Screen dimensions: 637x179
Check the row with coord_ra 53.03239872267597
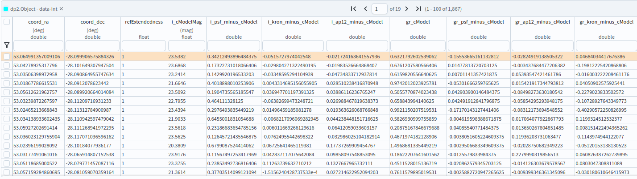(x=6, y=101)
